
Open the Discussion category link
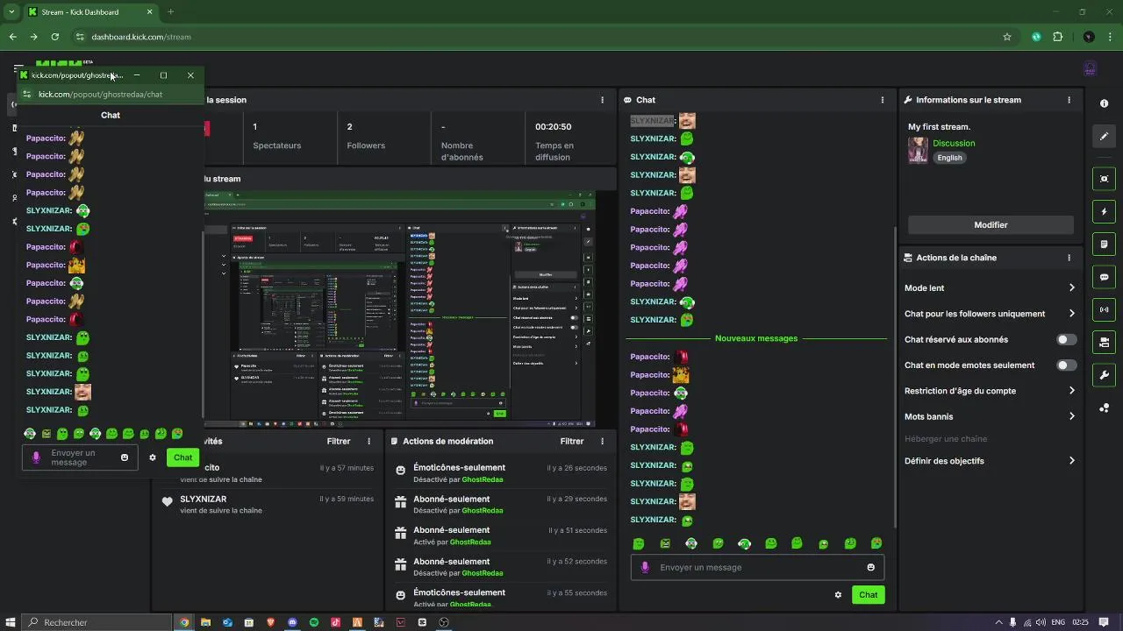pyautogui.click(x=954, y=143)
